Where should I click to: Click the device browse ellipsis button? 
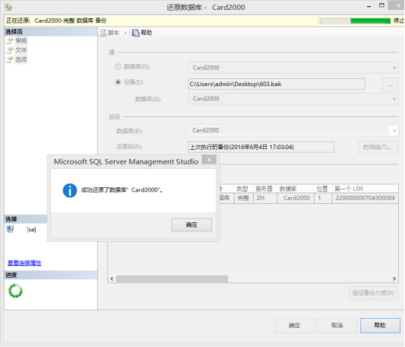coord(390,84)
